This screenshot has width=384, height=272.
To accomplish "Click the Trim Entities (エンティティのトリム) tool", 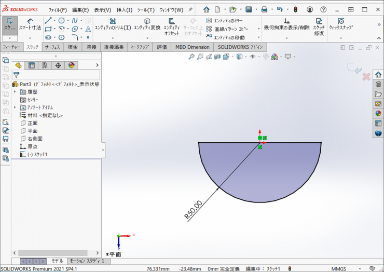I will [x=113, y=24].
